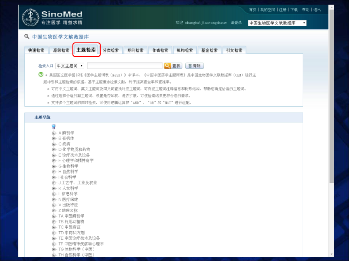This screenshot has height=261, width=349.
Task: Click the subject term search input field
Action: [124, 66]
